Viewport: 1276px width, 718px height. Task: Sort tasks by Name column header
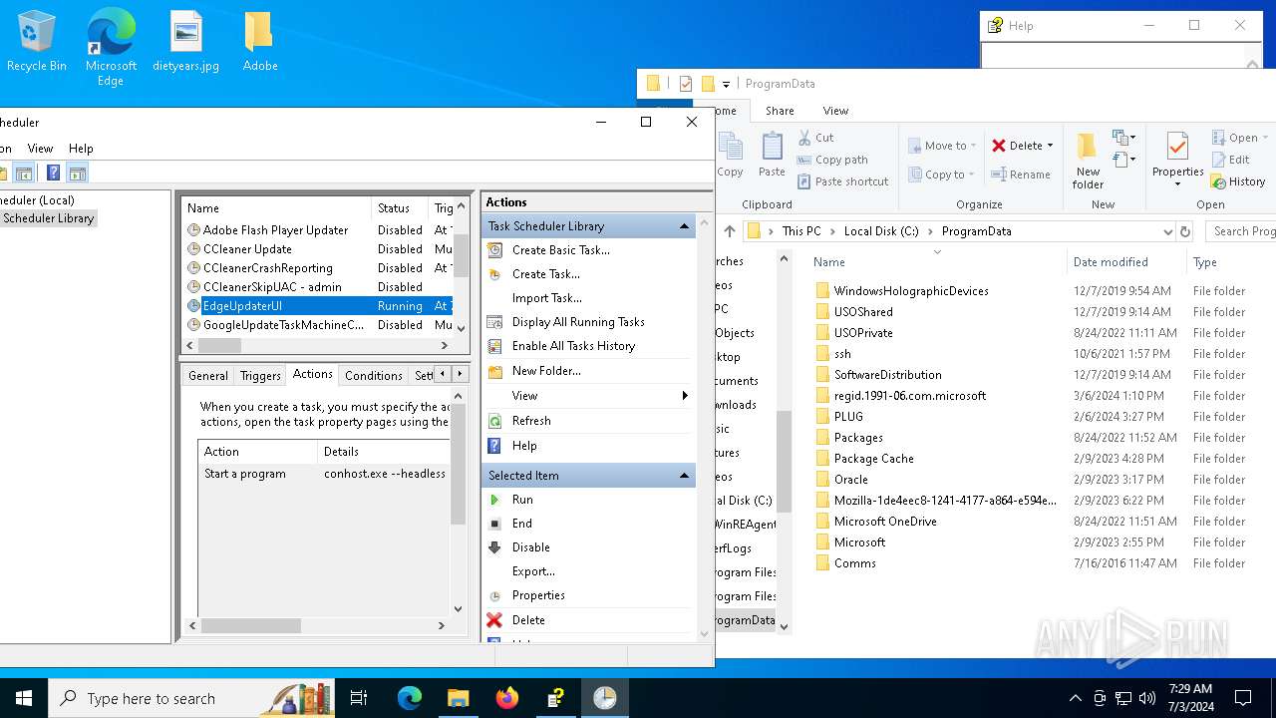point(276,208)
